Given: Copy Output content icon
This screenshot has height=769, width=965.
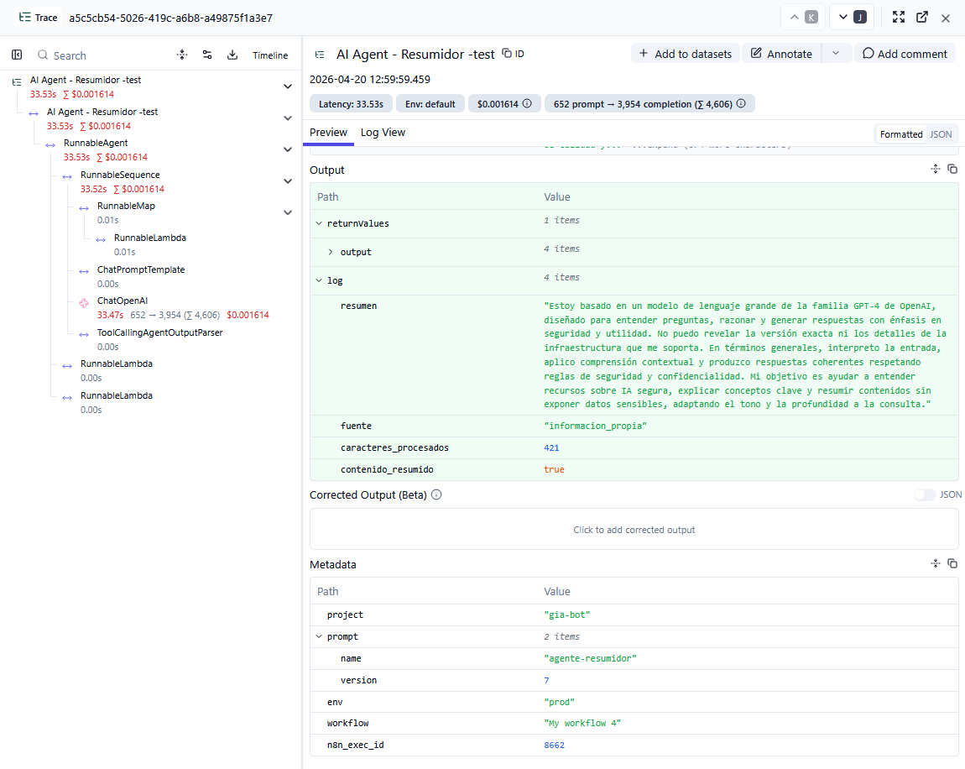Looking at the screenshot, I should pos(952,169).
